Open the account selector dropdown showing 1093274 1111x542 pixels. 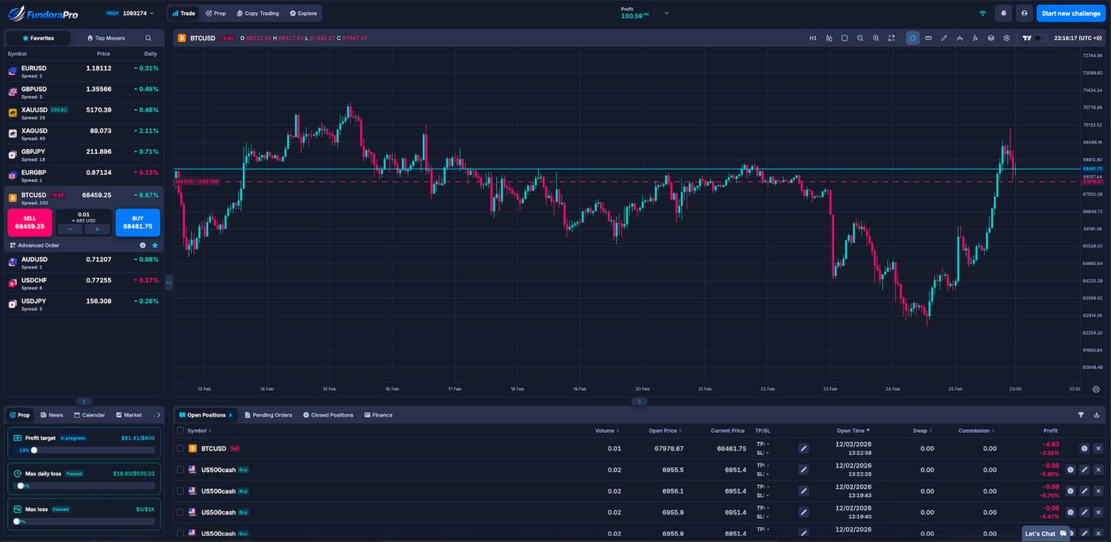point(136,13)
